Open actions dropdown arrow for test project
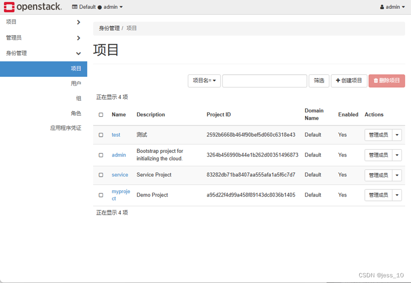 pos(397,135)
